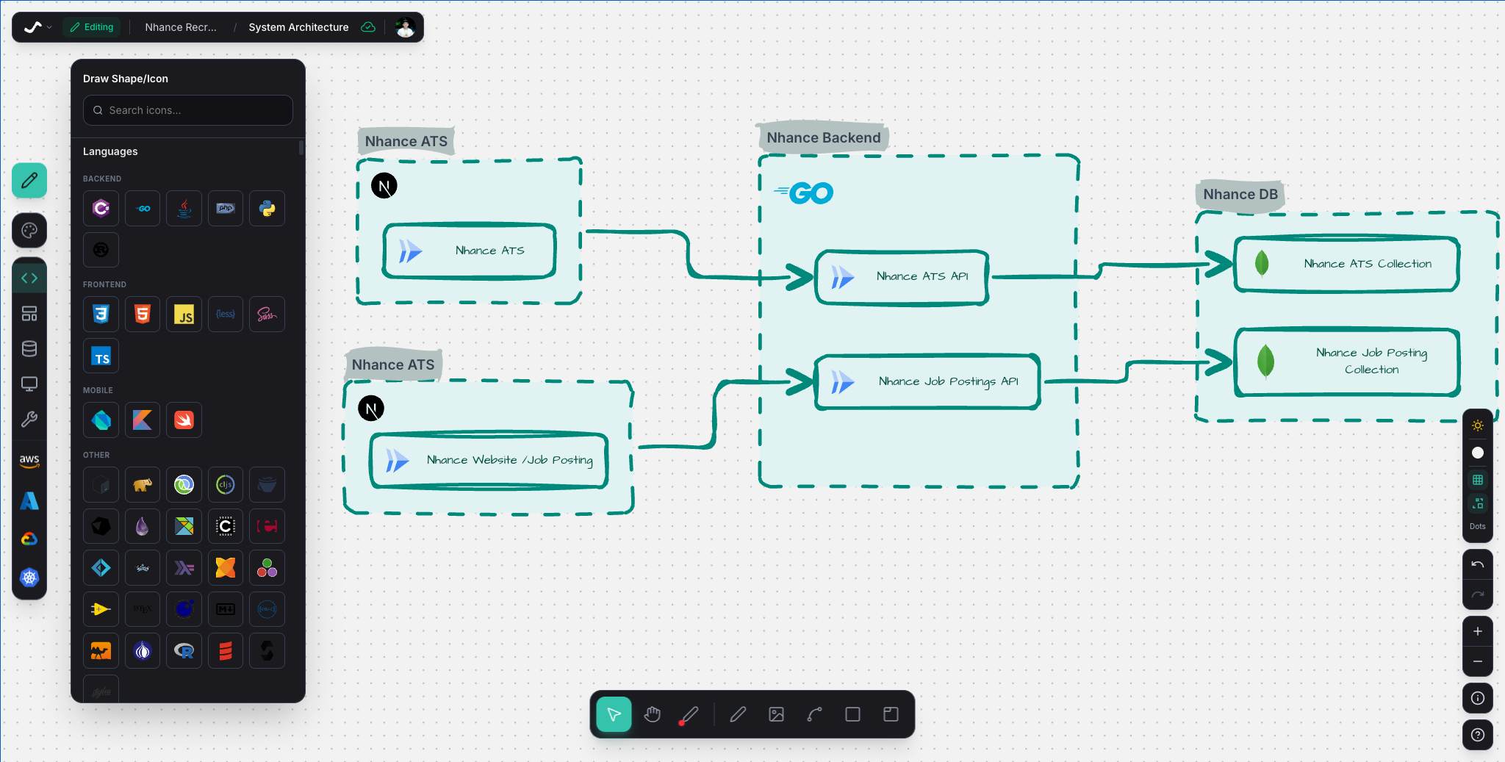Screen dimensions: 1505x762
Task: Pick the Swift icon under Mobile
Action: tap(184, 420)
